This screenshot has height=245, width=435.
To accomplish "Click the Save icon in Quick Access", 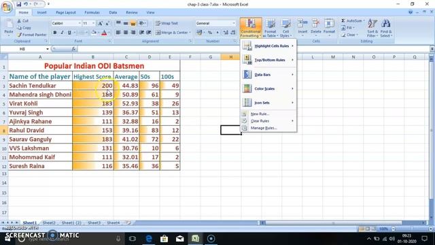I will pyautogui.click(x=19, y=4).
